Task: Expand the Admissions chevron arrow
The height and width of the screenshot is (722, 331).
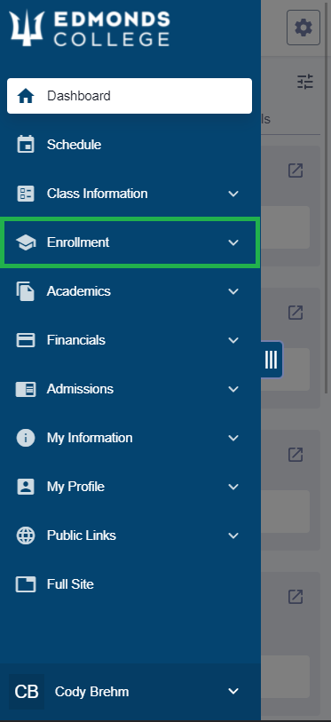Action: pyautogui.click(x=233, y=389)
